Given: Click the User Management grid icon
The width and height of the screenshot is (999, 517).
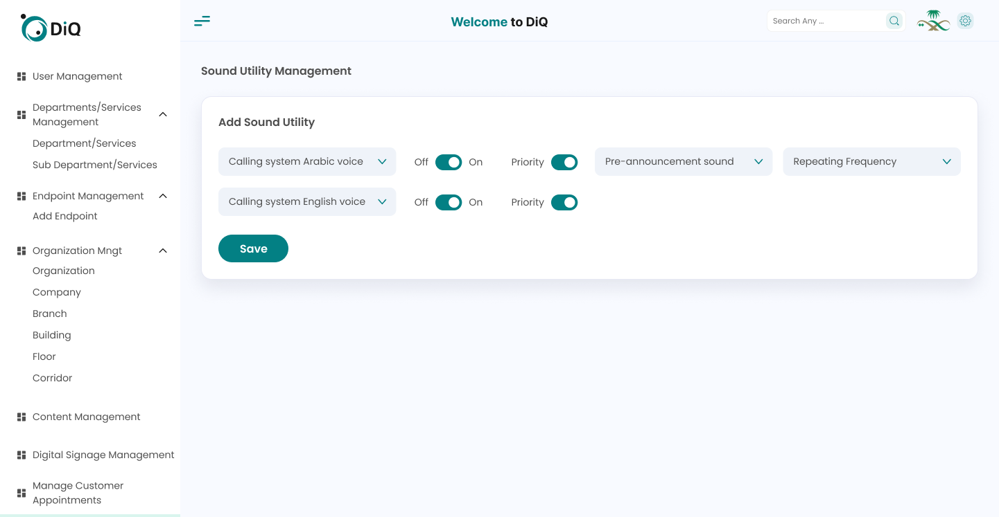Looking at the screenshot, I should (x=21, y=77).
